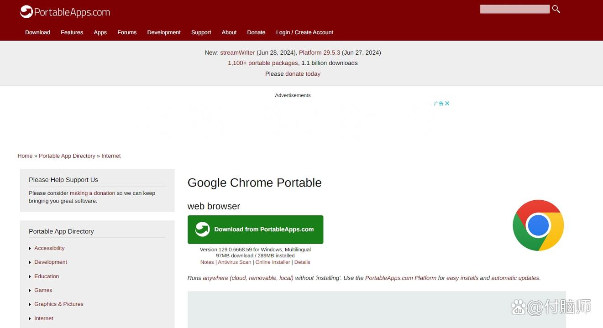Open the Donate menu item
This screenshot has width=603, height=328.
[x=256, y=32]
